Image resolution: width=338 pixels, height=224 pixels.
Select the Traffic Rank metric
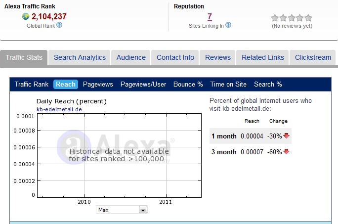[32, 84]
